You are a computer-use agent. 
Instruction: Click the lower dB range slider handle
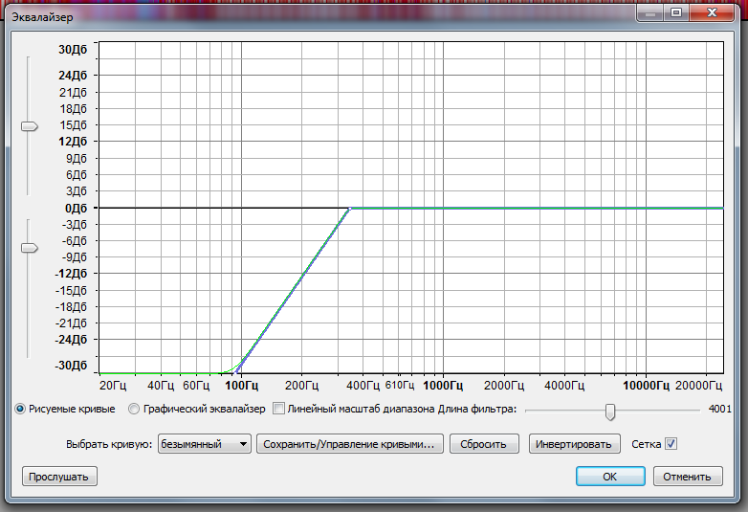(x=29, y=248)
